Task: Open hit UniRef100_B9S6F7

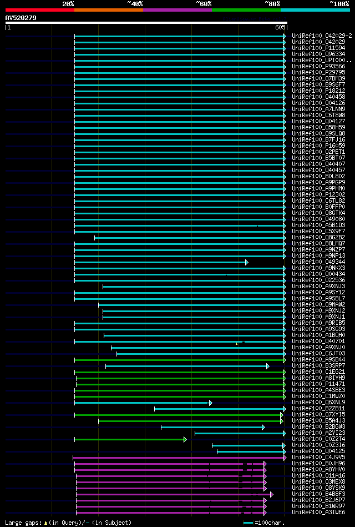Action: point(318,85)
